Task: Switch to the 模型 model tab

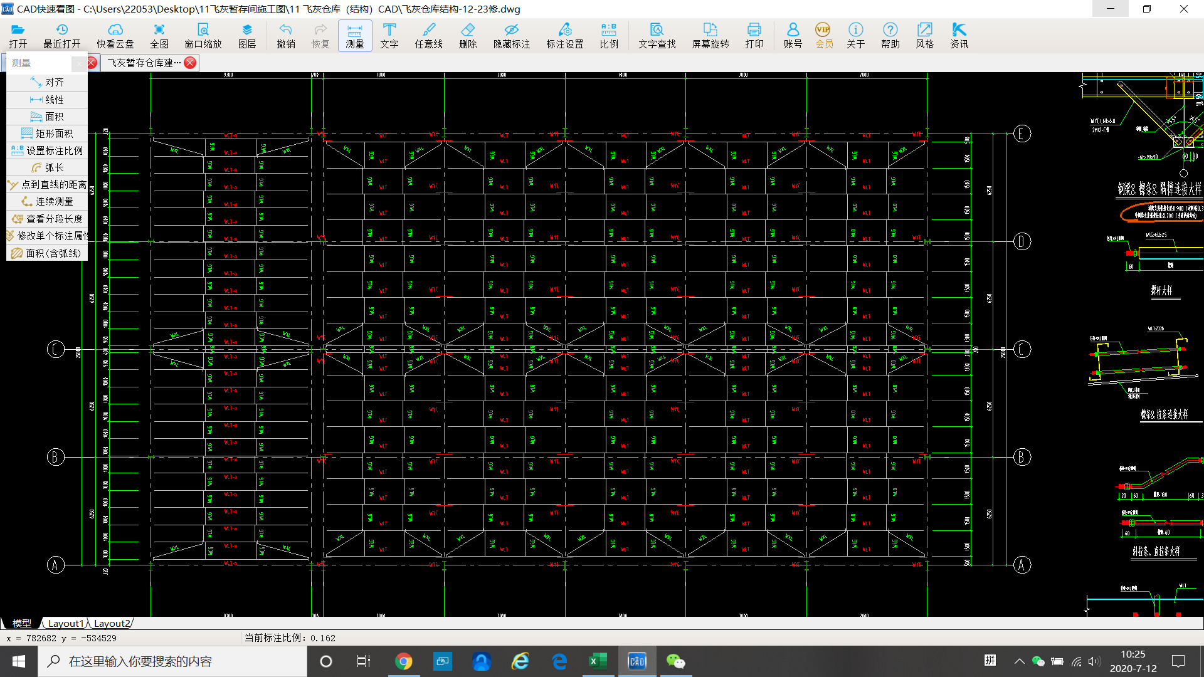Action: click(x=22, y=623)
